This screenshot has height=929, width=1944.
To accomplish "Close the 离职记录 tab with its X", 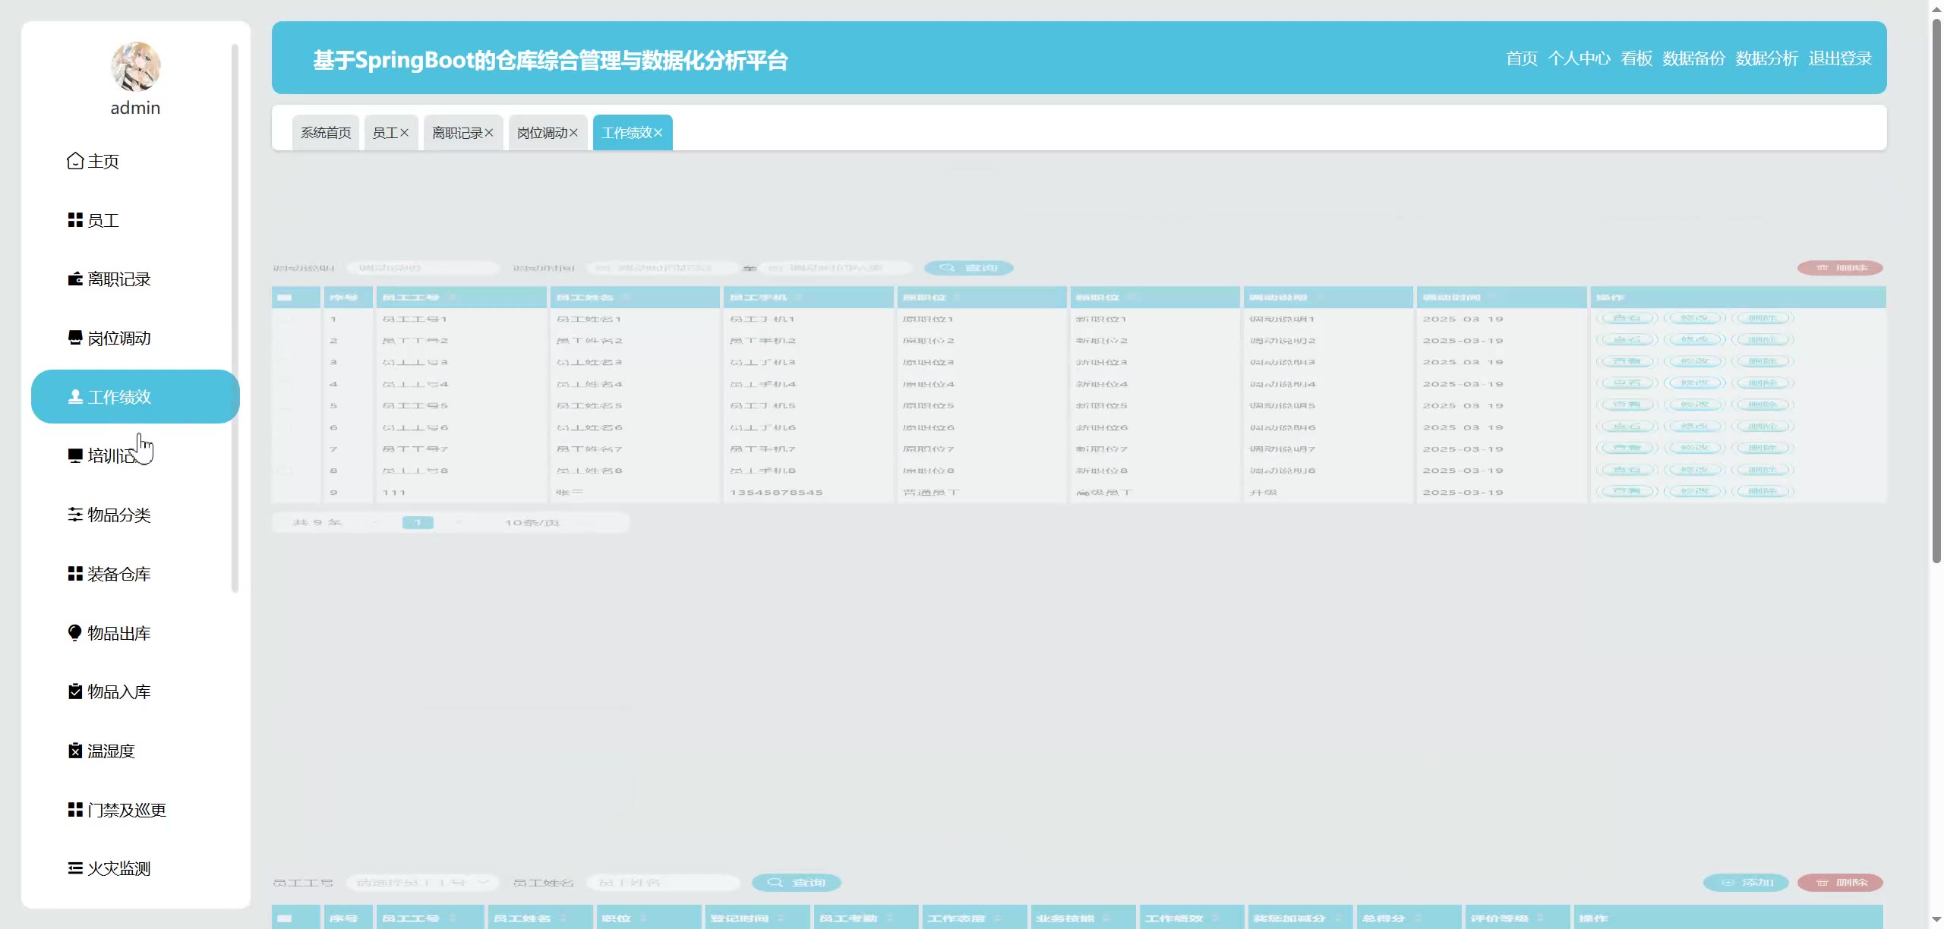I will (489, 133).
